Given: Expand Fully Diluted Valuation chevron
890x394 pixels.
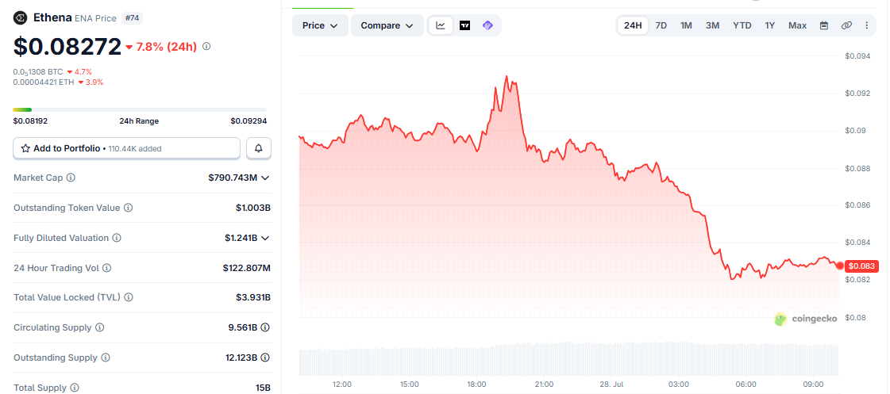Looking at the screenshot, I should coord(265,238).
